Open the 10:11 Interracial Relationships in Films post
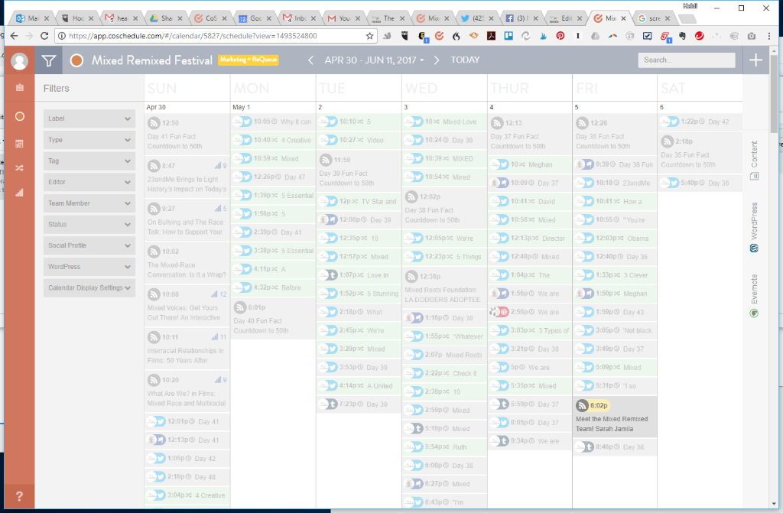Image resolution: width=783 pixels, height=513 pixels. pos(187,349)
